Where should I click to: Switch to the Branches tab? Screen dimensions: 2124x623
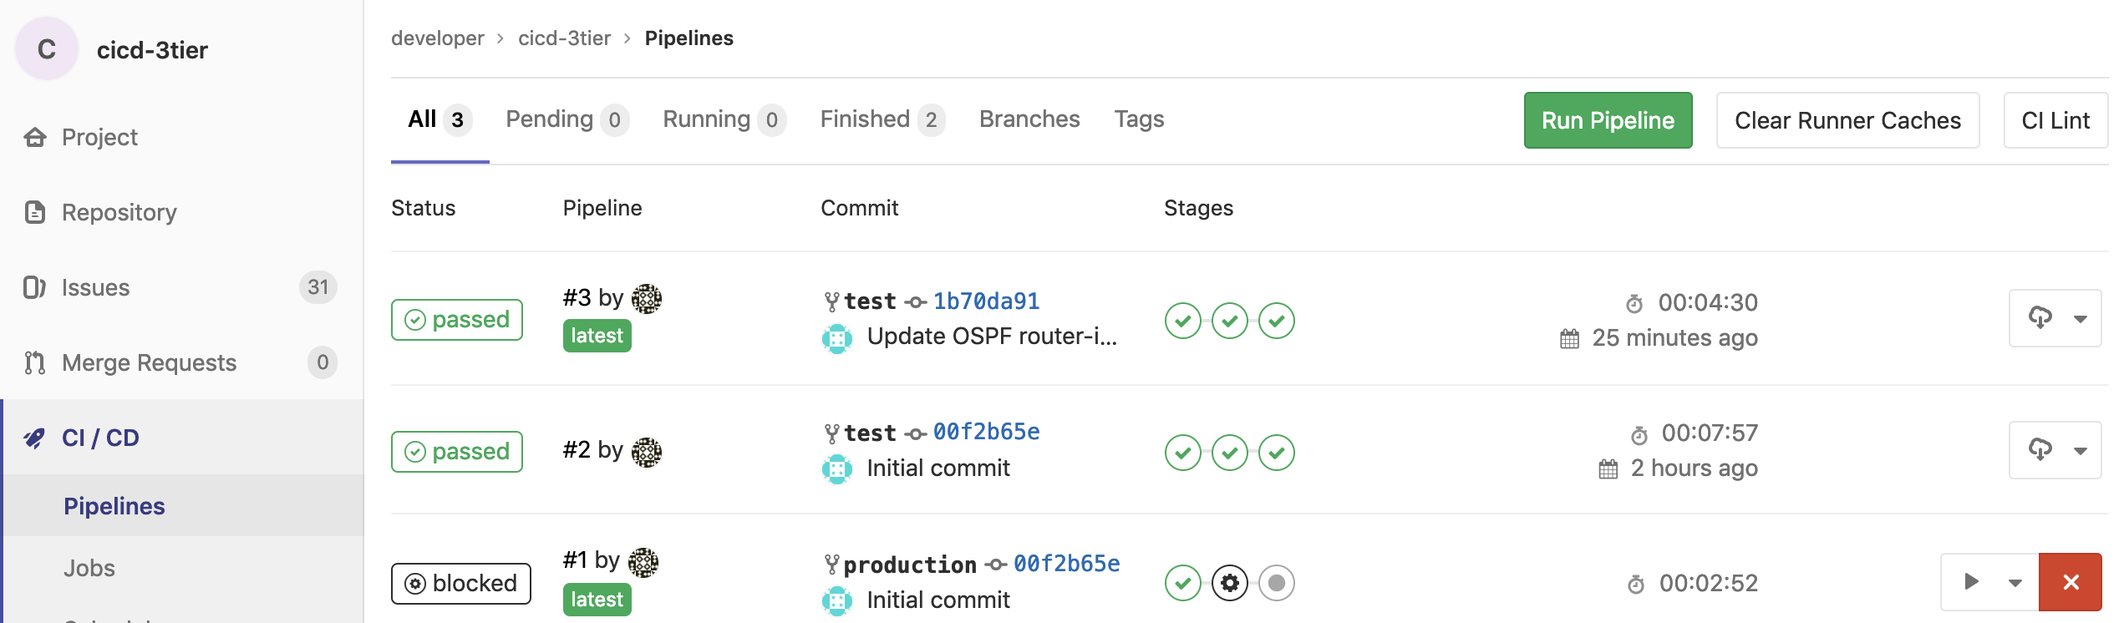1029,119
